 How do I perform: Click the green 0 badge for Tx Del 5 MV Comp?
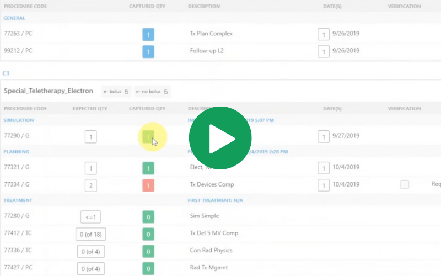[148, 234]
